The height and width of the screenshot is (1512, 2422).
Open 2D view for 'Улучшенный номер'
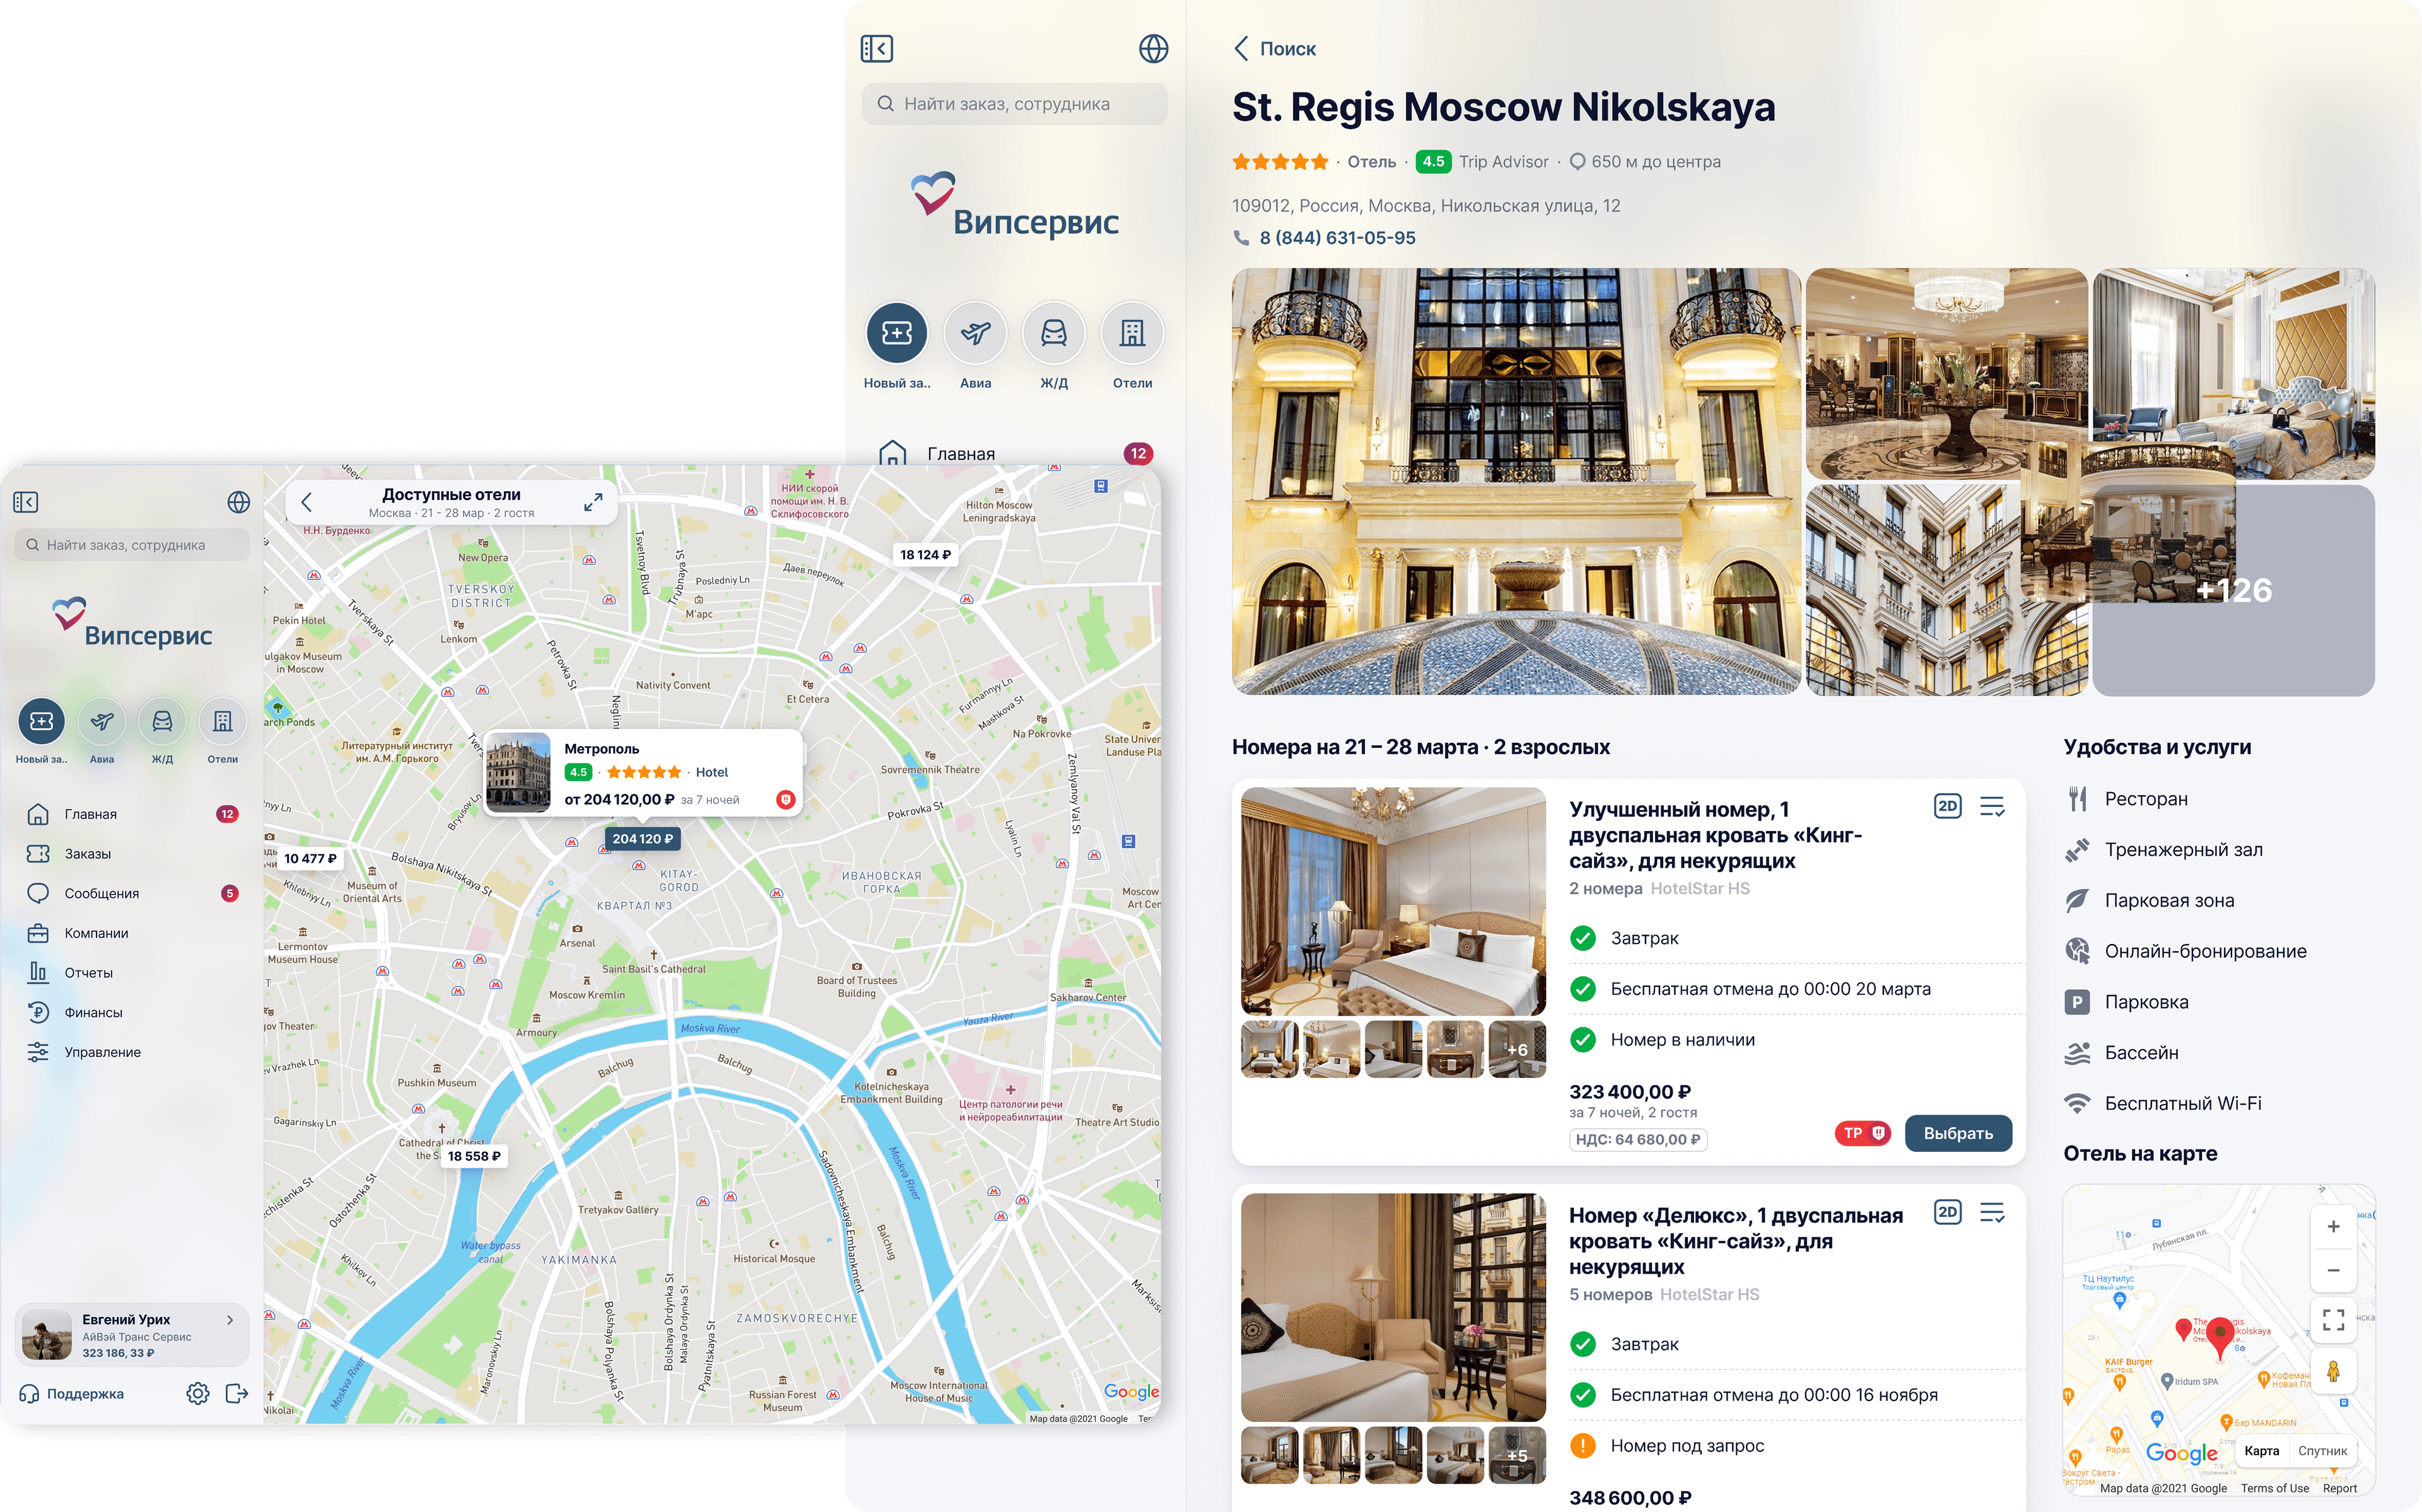[1947, 806]
